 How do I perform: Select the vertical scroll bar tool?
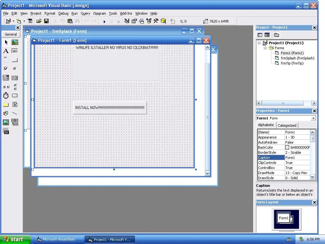(x=15, y=87)
